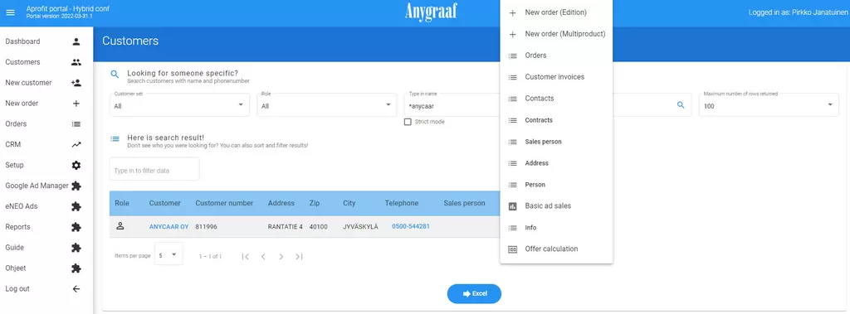Click the eNEO Ads puzzle icon

pos(76,206)
